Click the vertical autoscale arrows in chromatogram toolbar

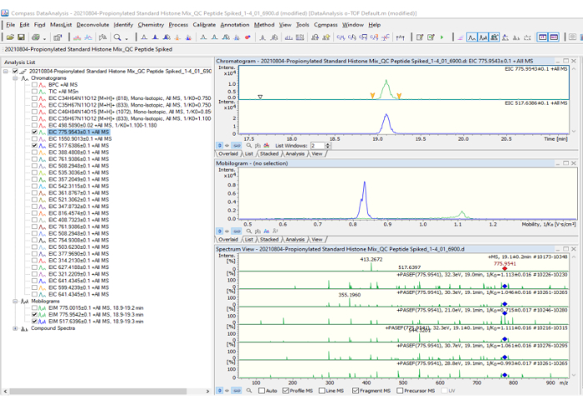tap(220, 146)
